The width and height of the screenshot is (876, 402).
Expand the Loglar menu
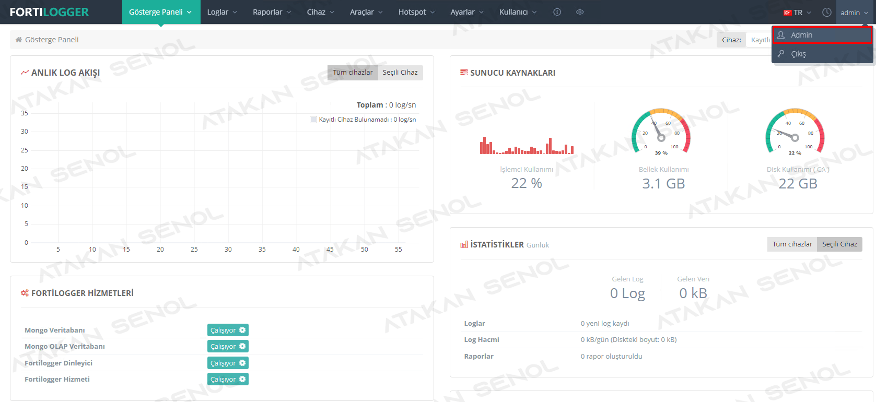point(222,12)
